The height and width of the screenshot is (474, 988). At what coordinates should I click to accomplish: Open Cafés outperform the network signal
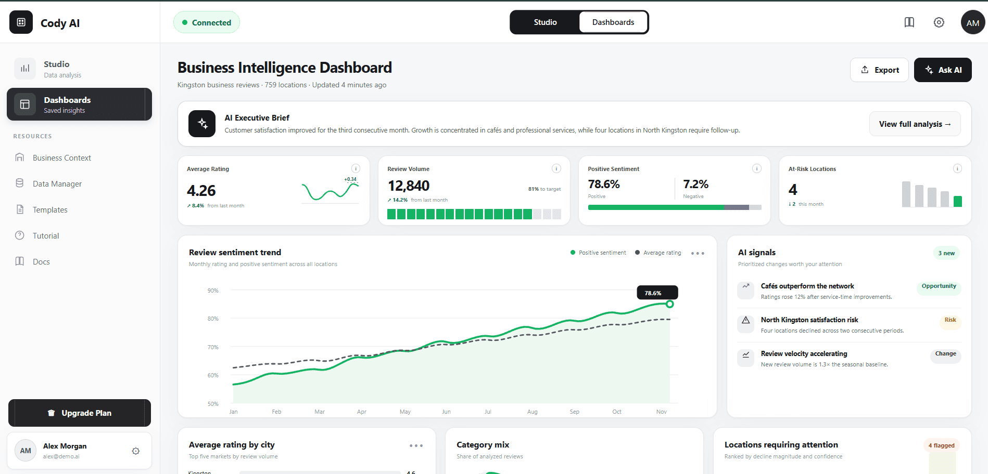pos(849,291)
